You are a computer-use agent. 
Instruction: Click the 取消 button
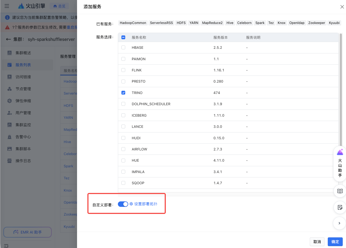point(317,242)
